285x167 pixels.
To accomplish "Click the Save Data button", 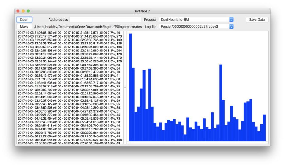I will [x=257, y=20].
